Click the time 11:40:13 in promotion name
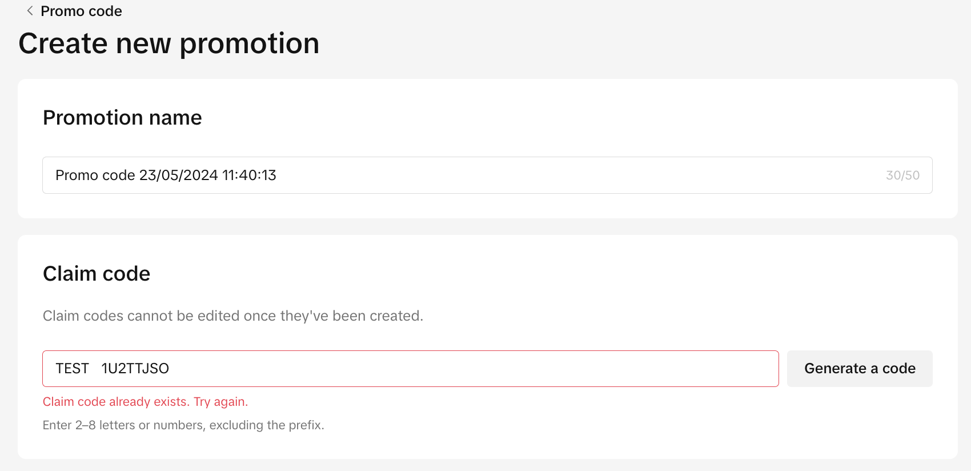This screenshot has height=471, width=971. (x=249, y=175)
